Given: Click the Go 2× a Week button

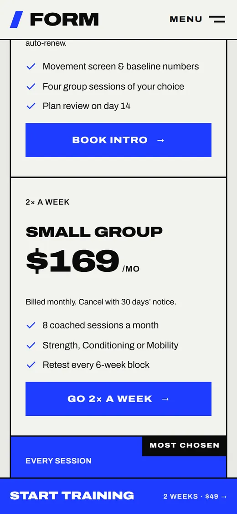Looking at the screenshot, I should coord(118,399).
